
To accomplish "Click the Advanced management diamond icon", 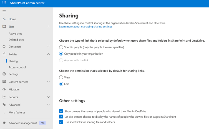I will coord(4,123).
